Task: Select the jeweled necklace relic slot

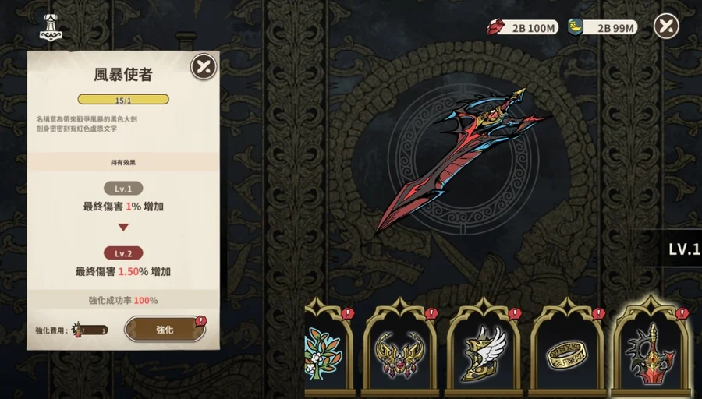Action: tap(400, 349)
